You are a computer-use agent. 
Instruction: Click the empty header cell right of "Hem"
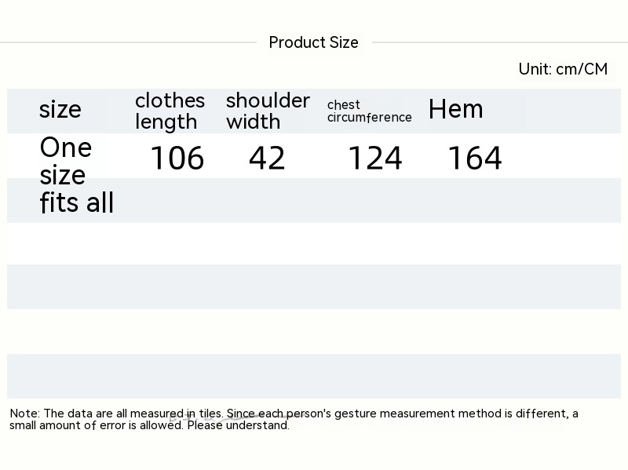tap(573, 111)
